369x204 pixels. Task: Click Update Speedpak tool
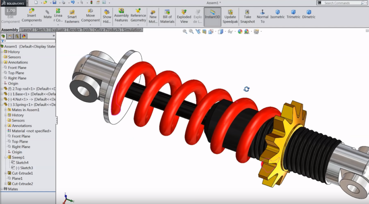230,17
